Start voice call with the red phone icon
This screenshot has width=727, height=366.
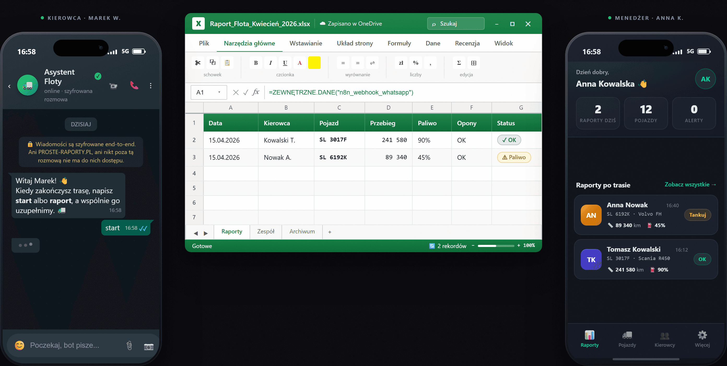134,85
